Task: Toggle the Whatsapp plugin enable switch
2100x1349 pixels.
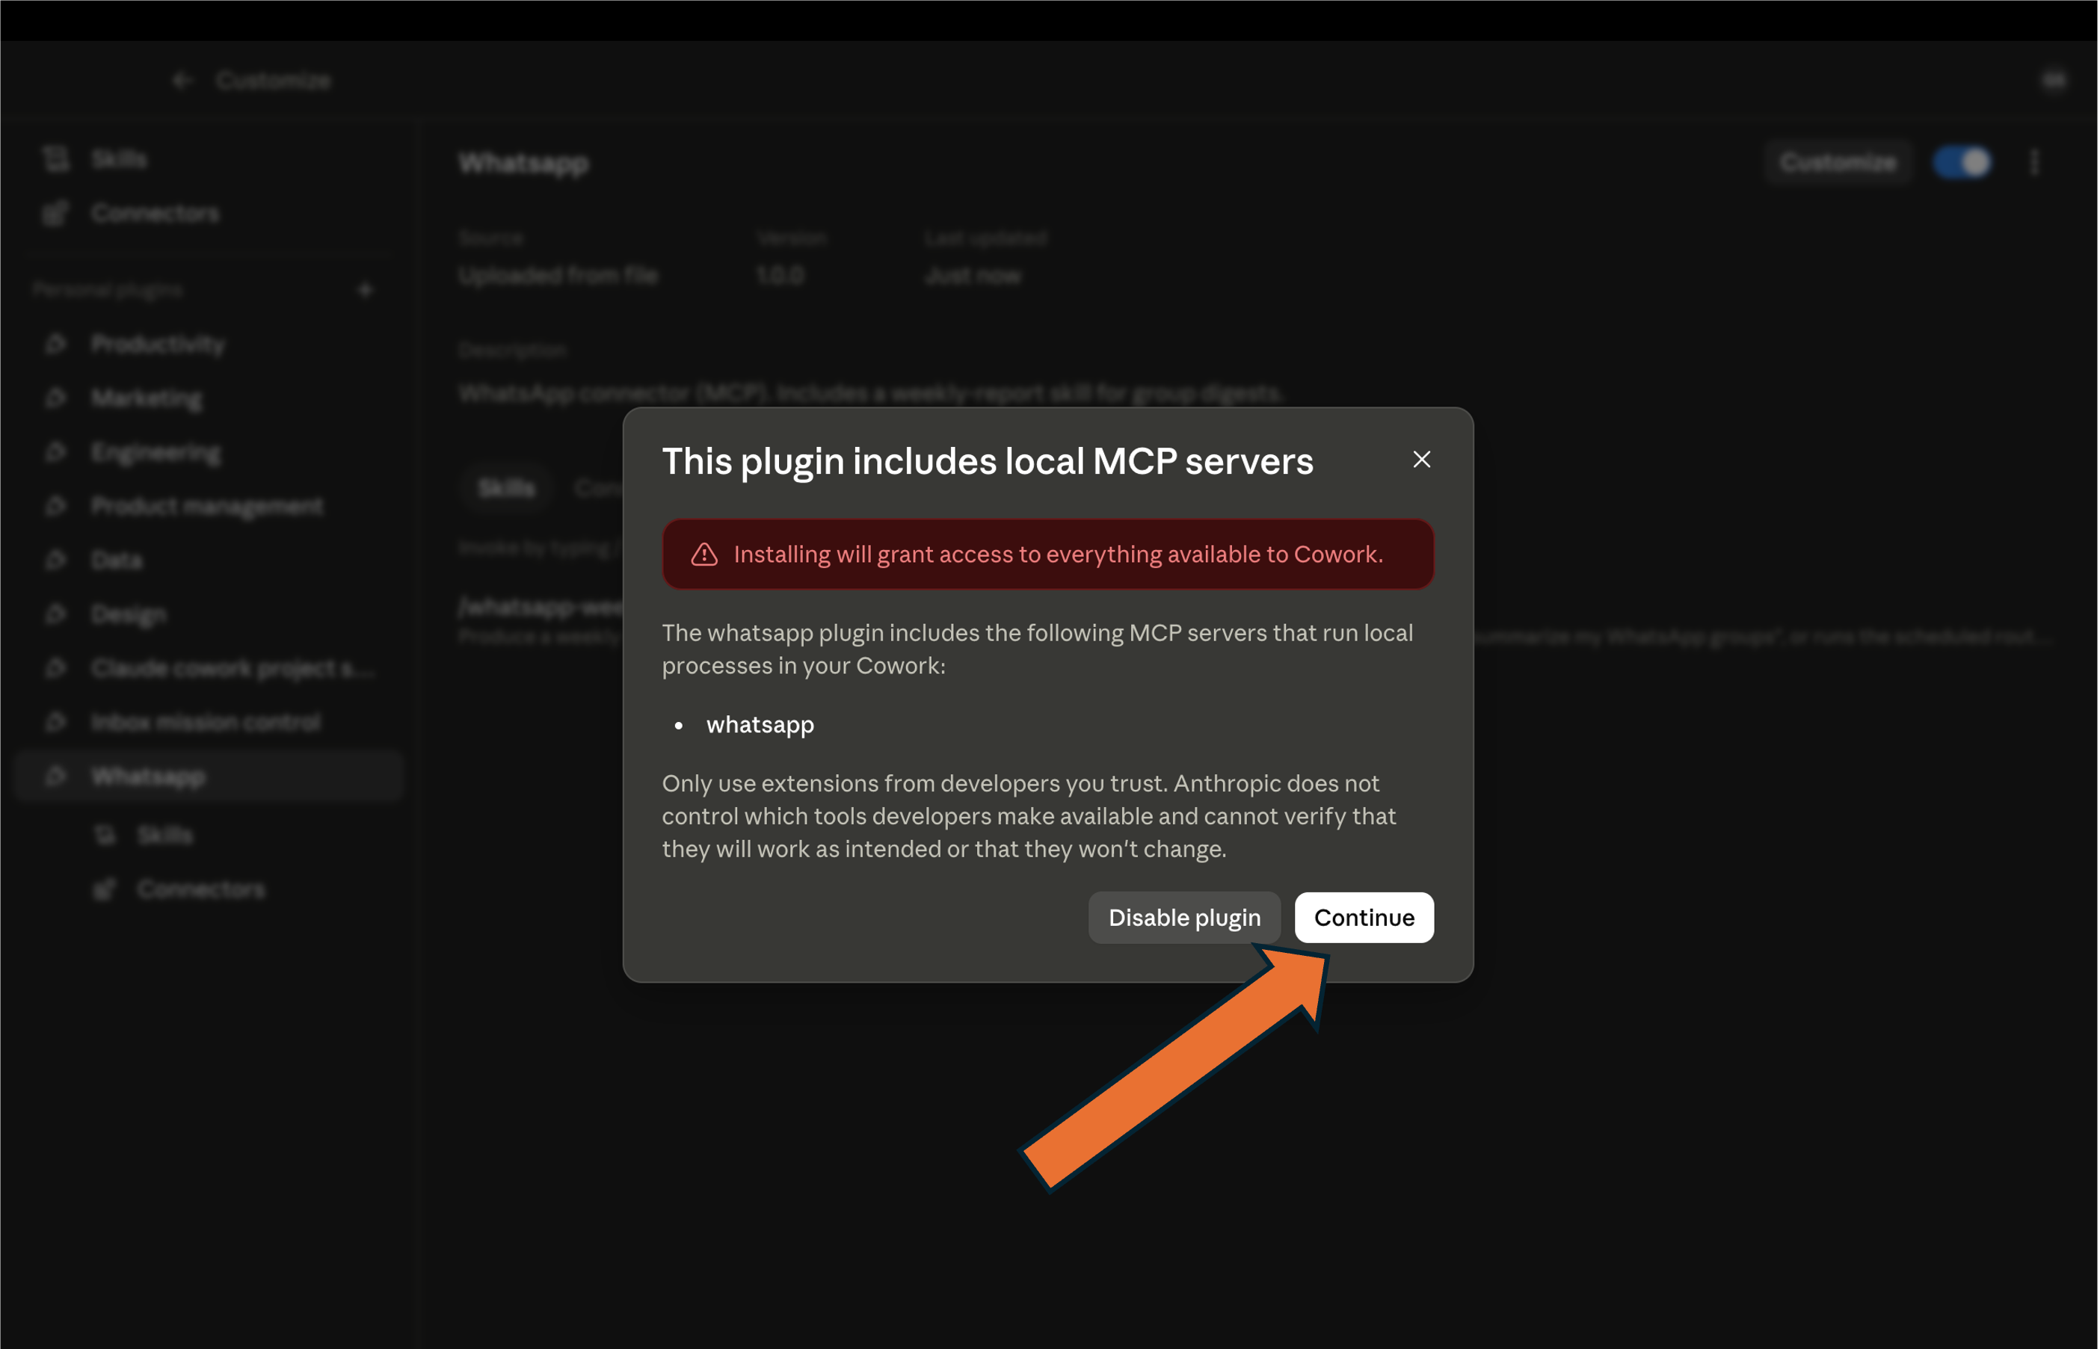Action: click(x=1962, y=162)
